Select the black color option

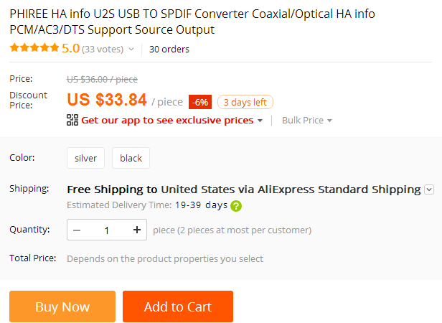tap(131, 158)
